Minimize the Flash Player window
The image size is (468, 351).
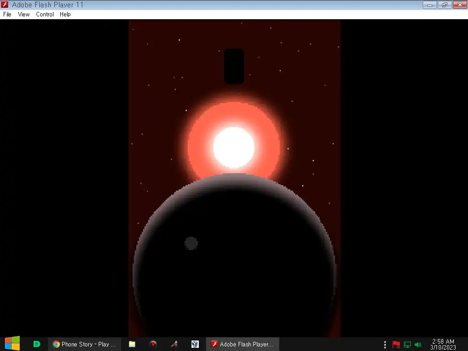tap(430, 5)
